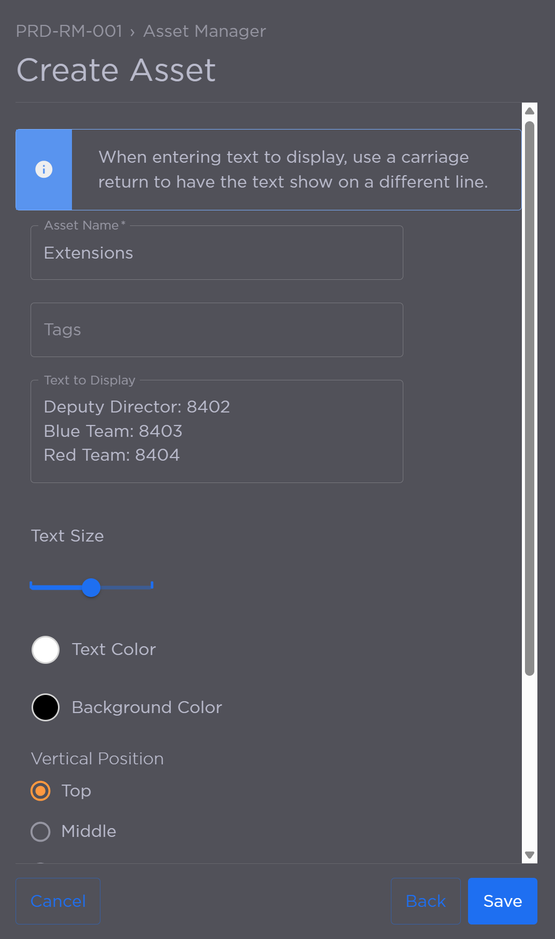Click the selected Top radio button

[40, 791]
